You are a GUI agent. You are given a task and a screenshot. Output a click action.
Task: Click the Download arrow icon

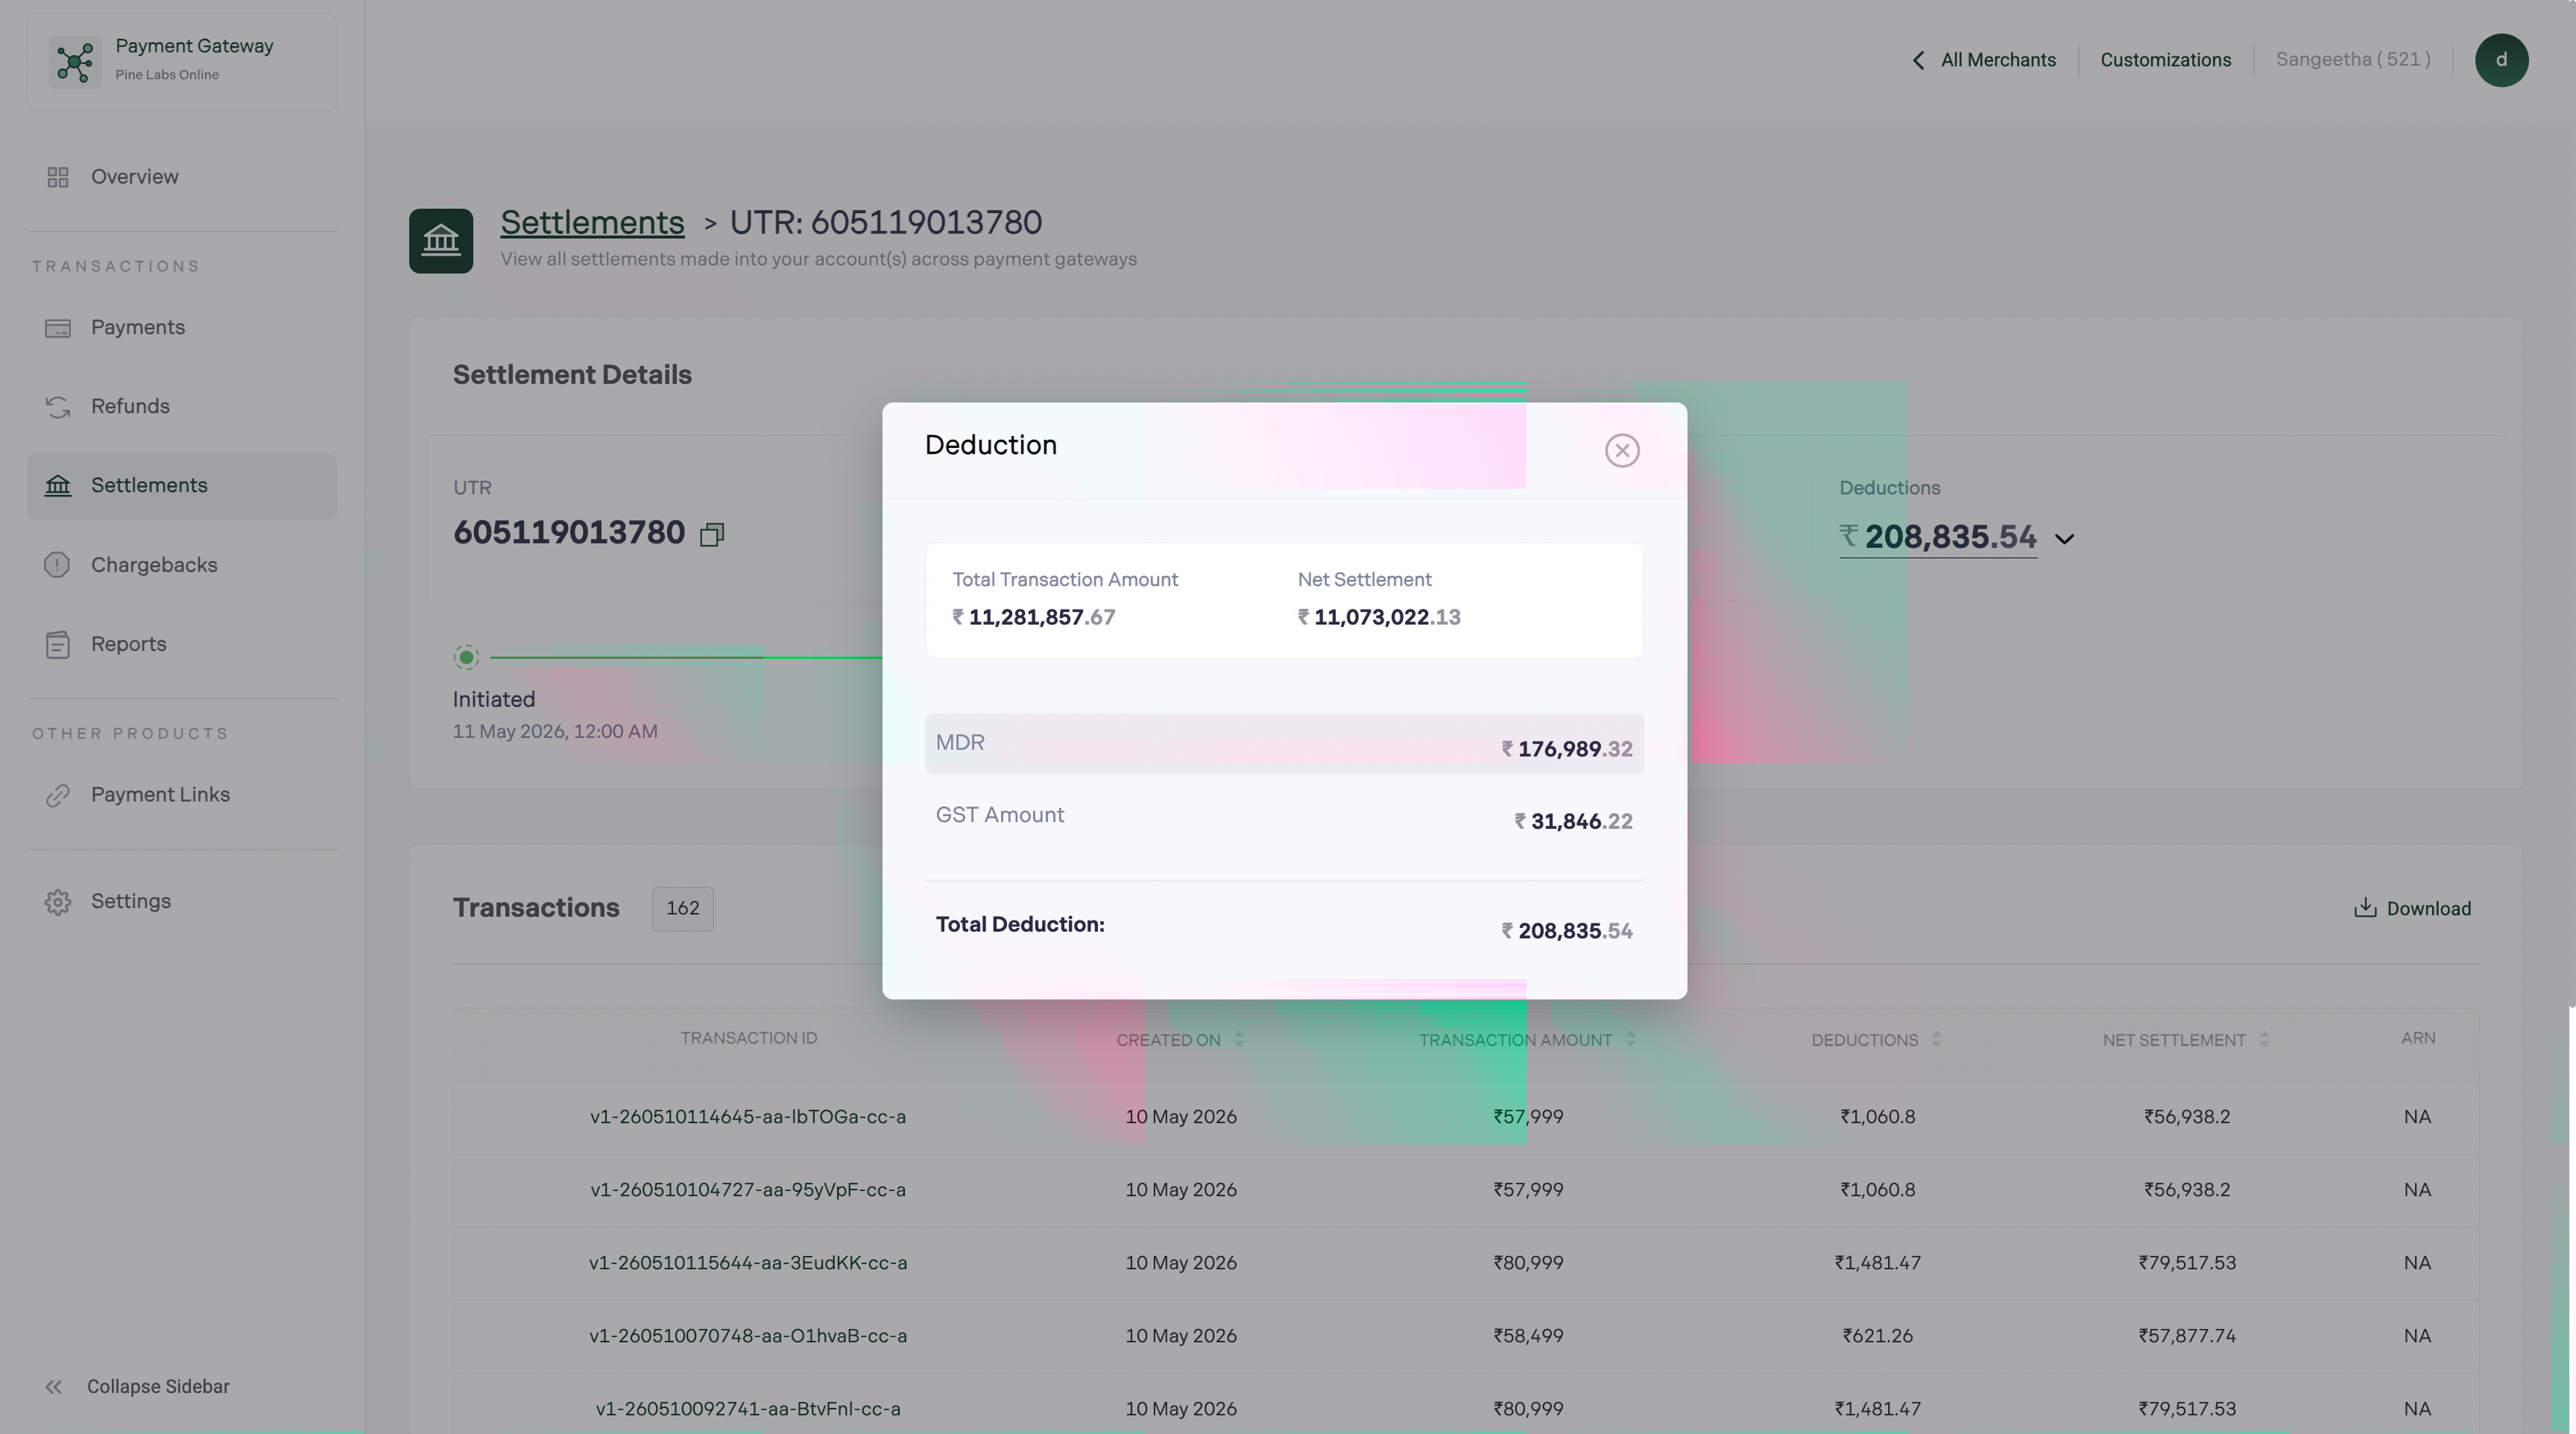[2365, 907]
